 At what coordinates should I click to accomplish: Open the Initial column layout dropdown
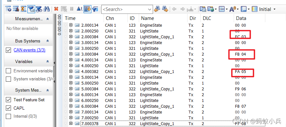point(274,9)
